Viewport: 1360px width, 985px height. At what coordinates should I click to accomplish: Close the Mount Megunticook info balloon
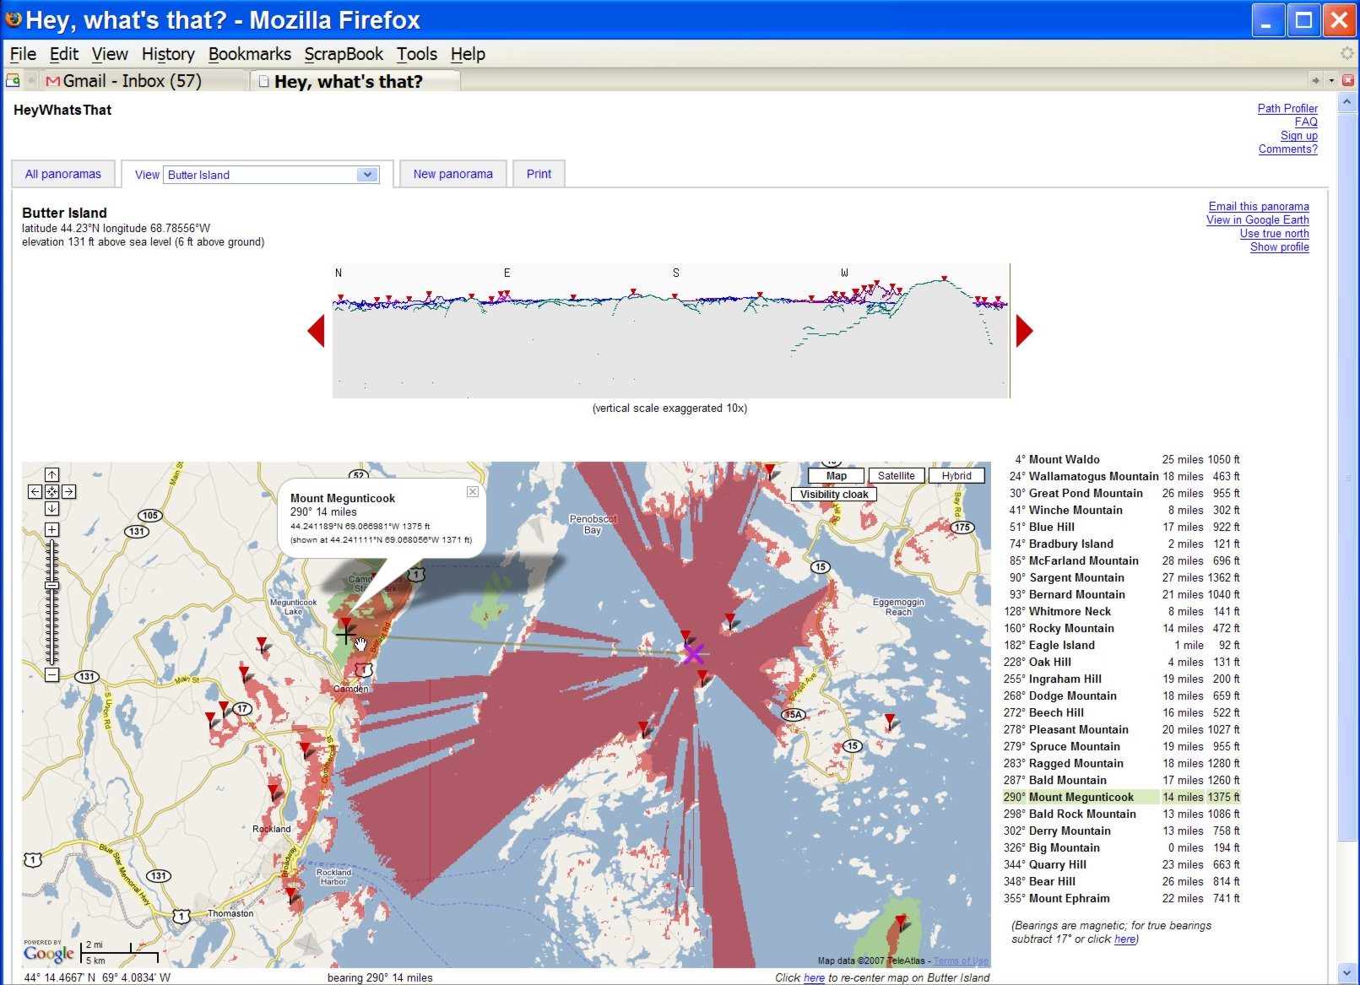[473, 491]
